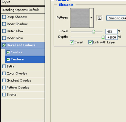Open the Inner Shadow settings row
This screenshot has height=122, width=126.
(x=23, y=24)
